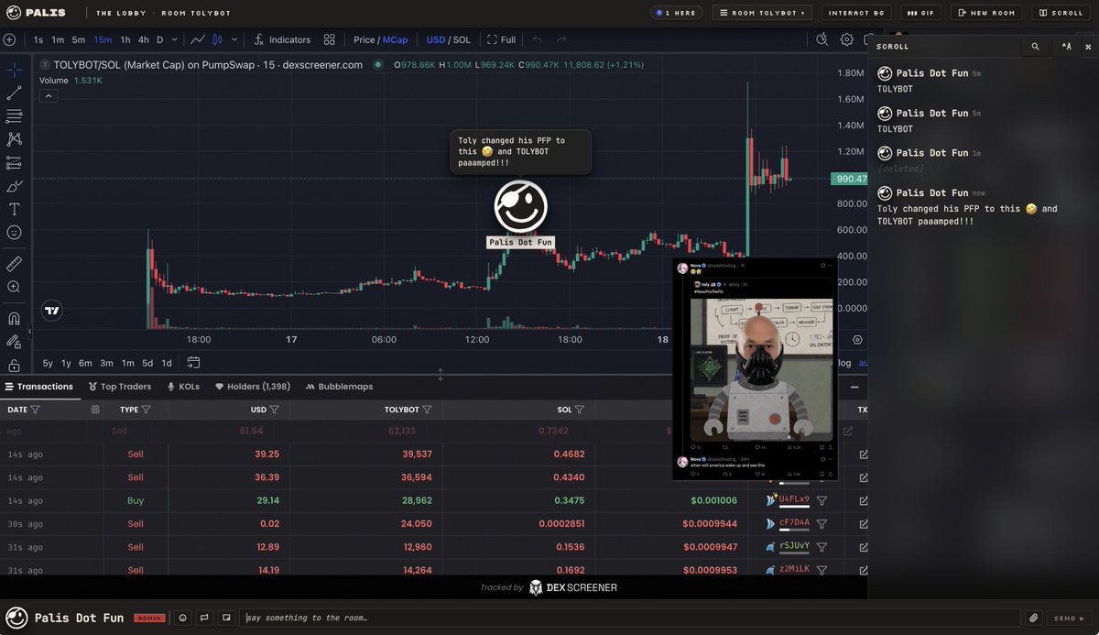Activate the zoom-in magnifier tool

coord(14,287)
